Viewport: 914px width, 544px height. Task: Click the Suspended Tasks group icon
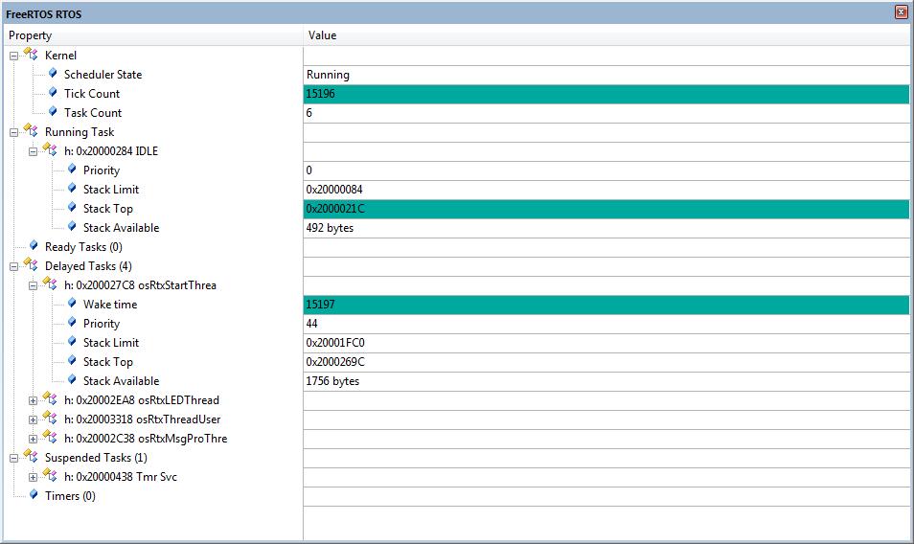(x=31, y=456)
